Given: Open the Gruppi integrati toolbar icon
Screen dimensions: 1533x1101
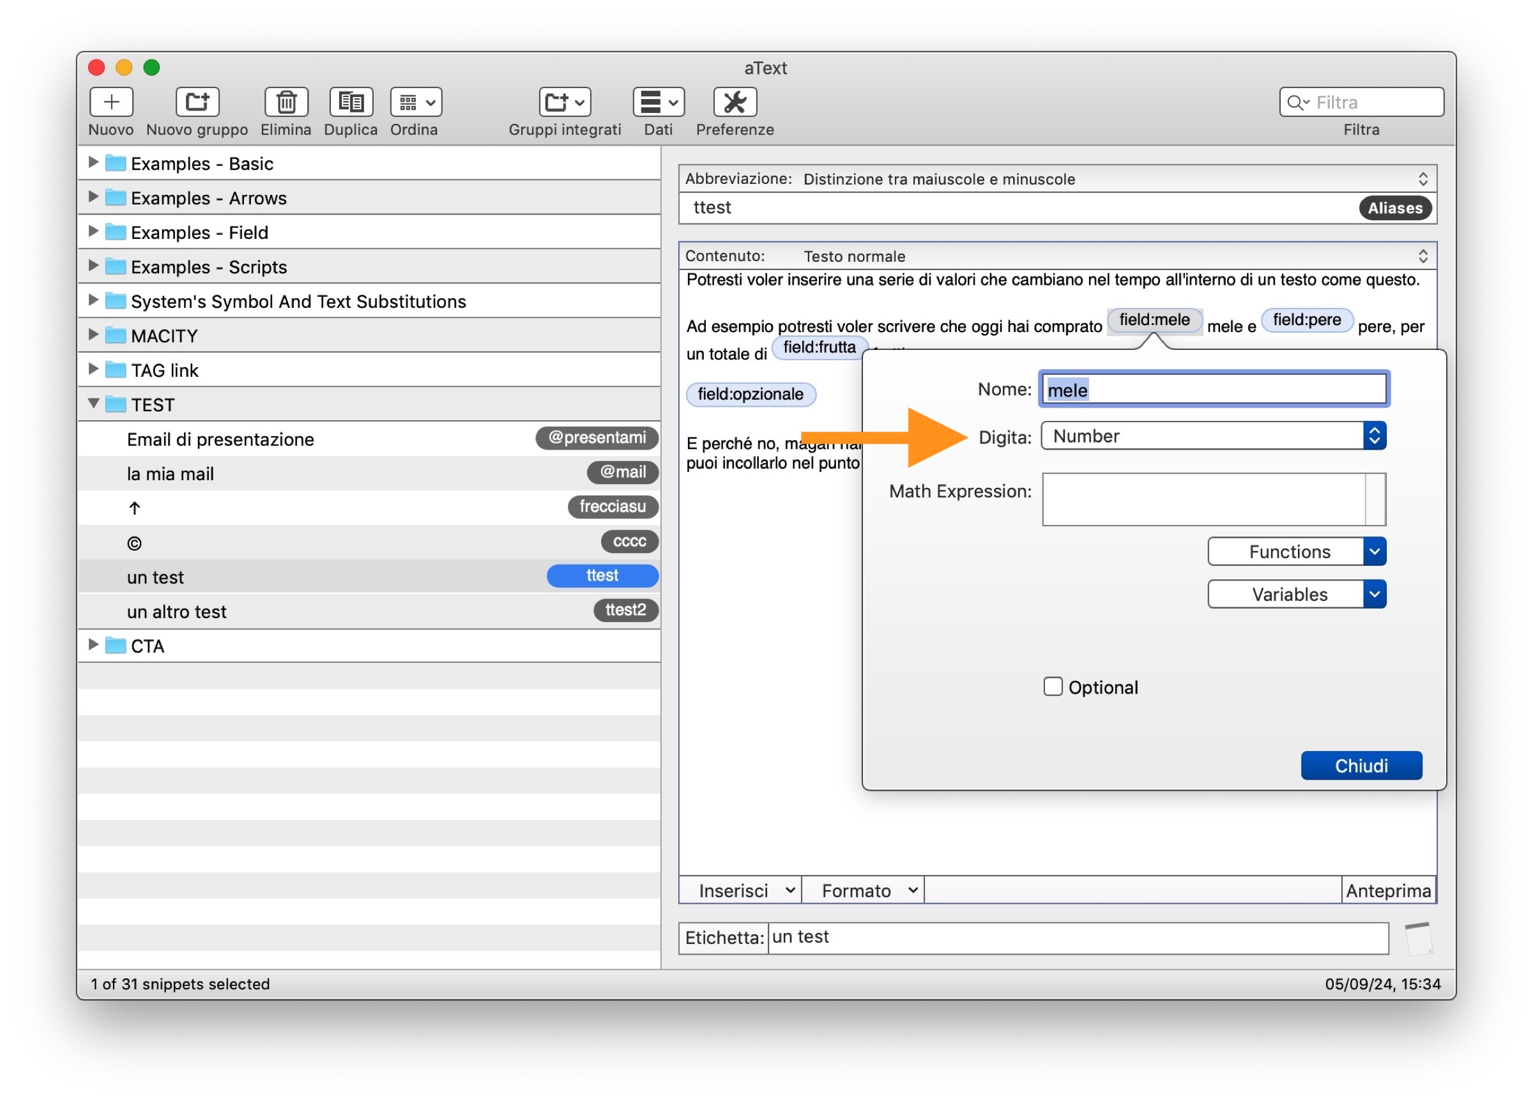Looking at the screenshot, I should point(564,102).
